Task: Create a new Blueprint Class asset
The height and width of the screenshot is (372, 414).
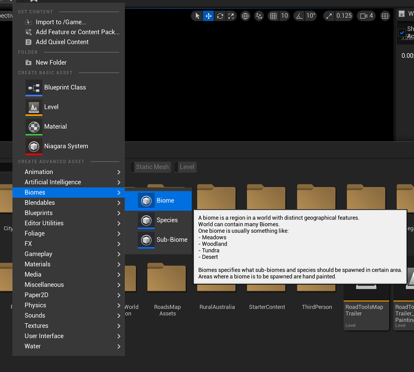Action: pyautogui.click(x=65, y=87)
